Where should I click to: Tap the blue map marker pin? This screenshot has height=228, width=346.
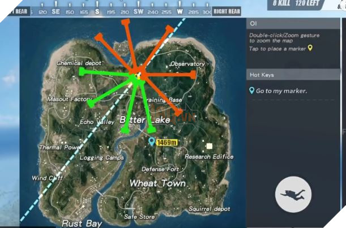151,141
